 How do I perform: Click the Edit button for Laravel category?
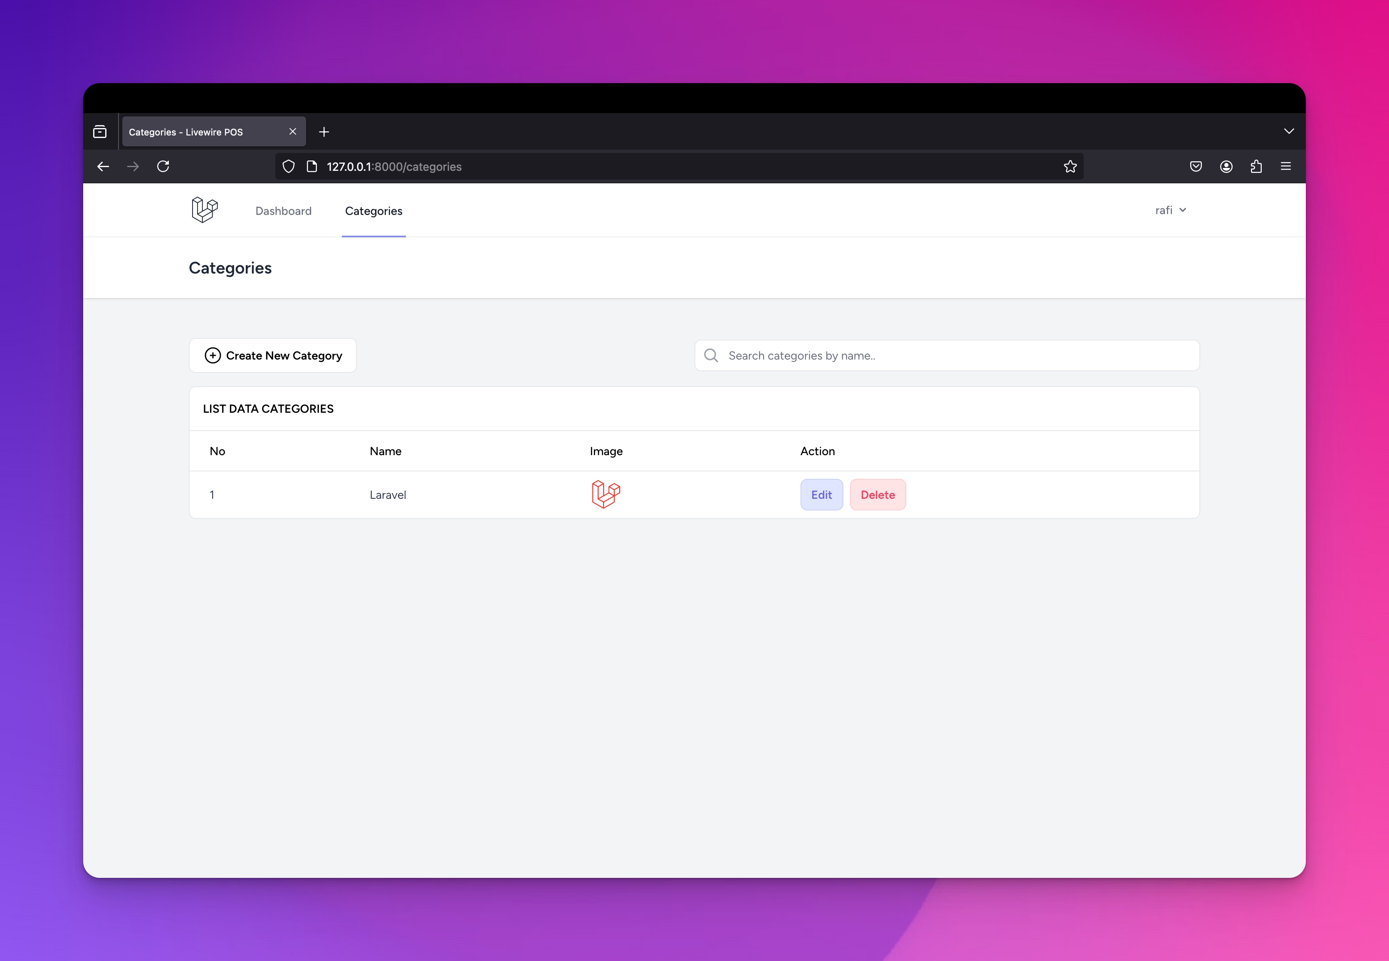(x=821, y=494)
